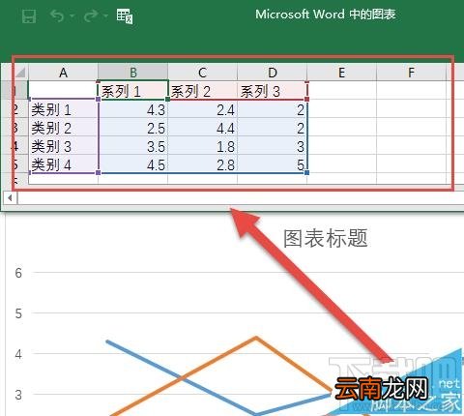The image size is (464, 416).
Task: Click the cell containing 系列 1
Action: coord(132,91)
